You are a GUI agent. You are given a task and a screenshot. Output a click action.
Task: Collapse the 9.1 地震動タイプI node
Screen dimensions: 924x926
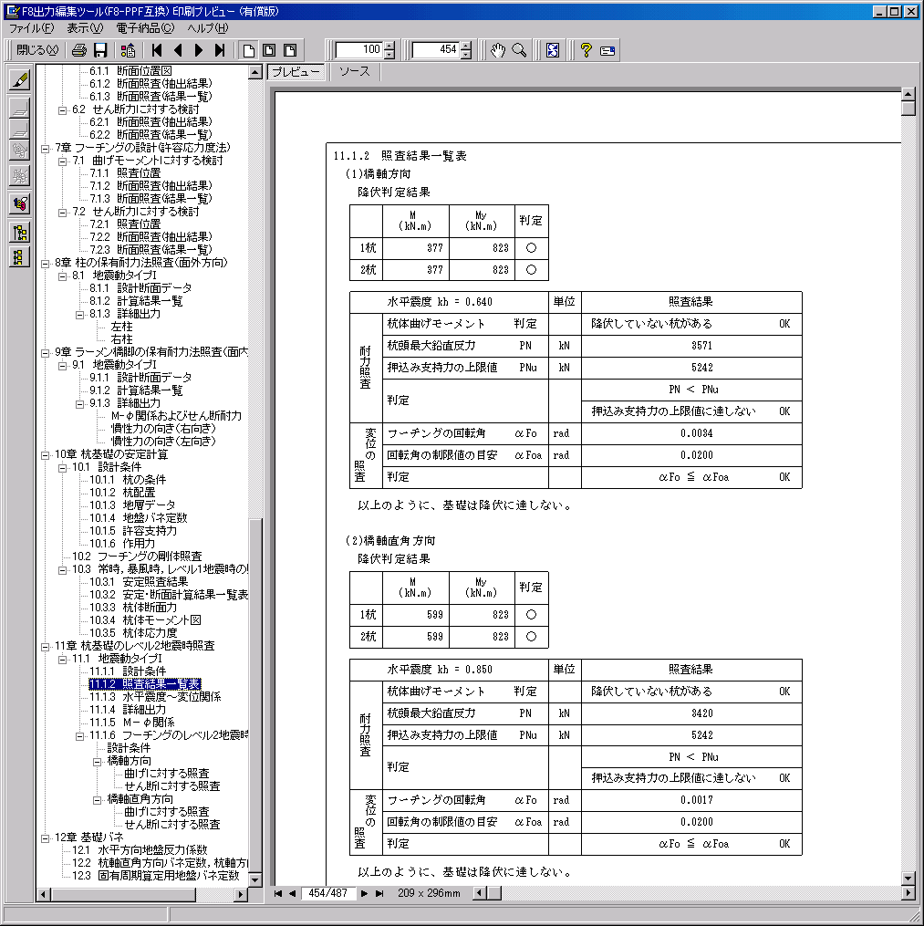coord(62,366)
